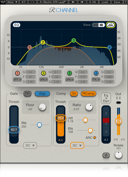Redo the last undone change
The height and width of the screenshot is (177, 128).
[x=32, y=2]
